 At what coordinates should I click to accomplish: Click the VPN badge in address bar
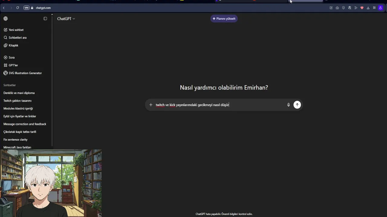26,8
